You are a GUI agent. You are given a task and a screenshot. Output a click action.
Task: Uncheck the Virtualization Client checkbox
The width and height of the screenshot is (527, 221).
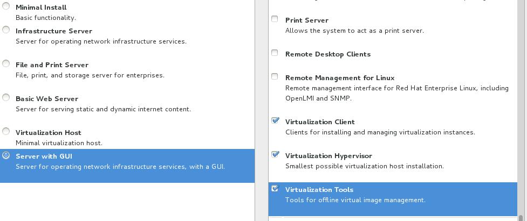275,120
